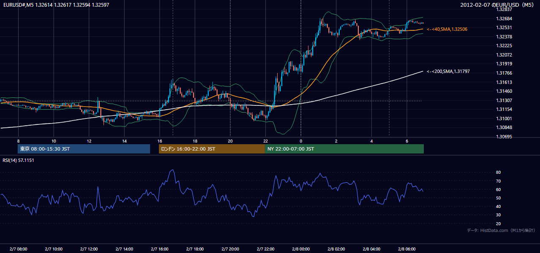Click the 1.31307 price axis label
Screen dimensions: 540x253
point(505,101)
